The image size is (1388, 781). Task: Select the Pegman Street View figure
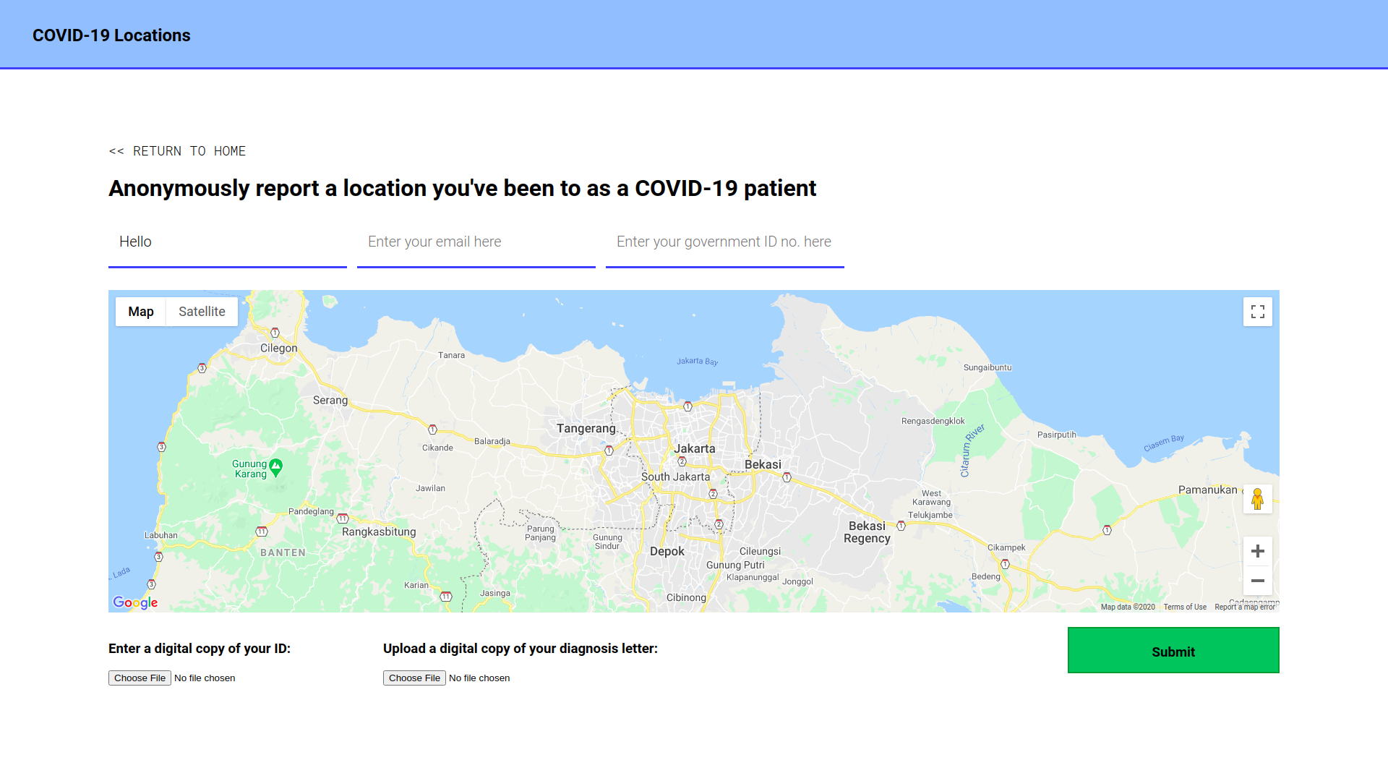[1258, 498]
